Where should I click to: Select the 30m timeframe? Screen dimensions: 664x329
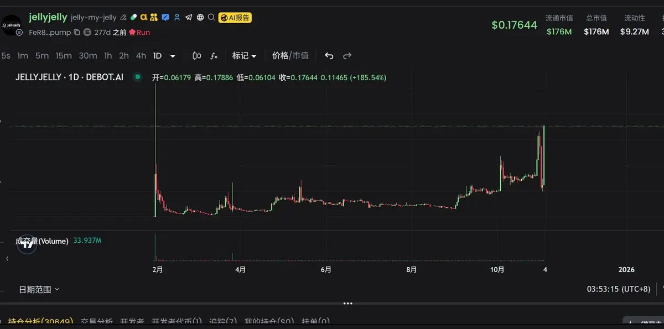88,56
